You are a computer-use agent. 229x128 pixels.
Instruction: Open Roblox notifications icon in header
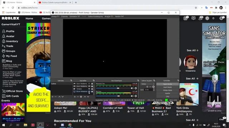(x=186, y=18)
